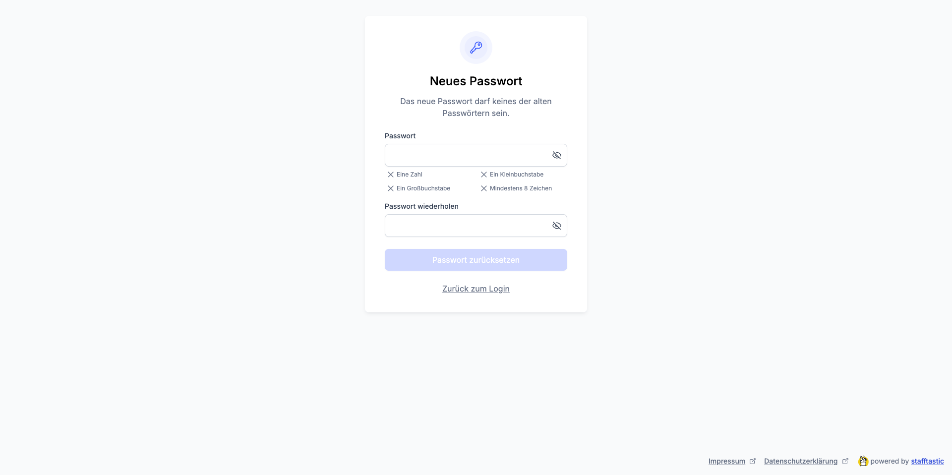
Task: Click the X icon beside Mindestens 8 Zeichen
Action: [x=484, y=188]
